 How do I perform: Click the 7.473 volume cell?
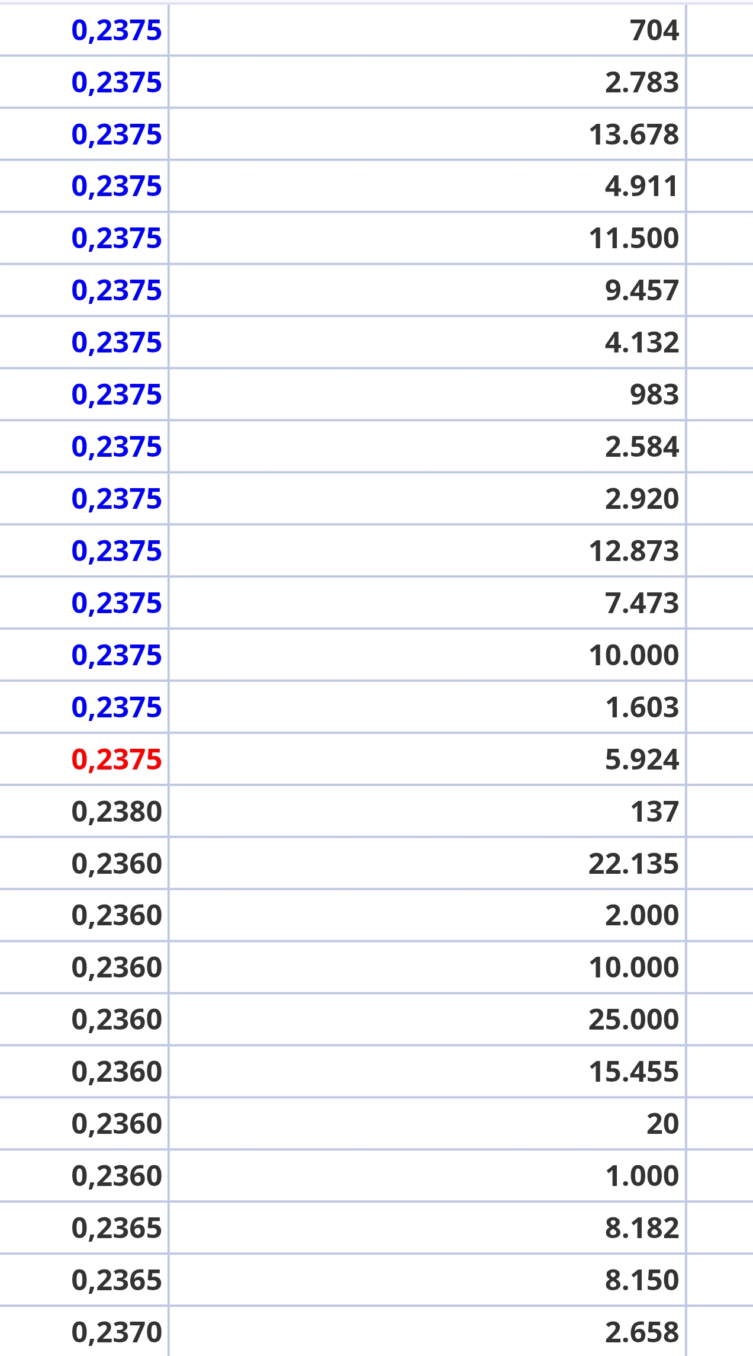tap(642, 603)
